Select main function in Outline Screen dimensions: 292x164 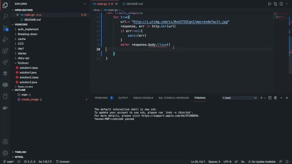point(24,95)
